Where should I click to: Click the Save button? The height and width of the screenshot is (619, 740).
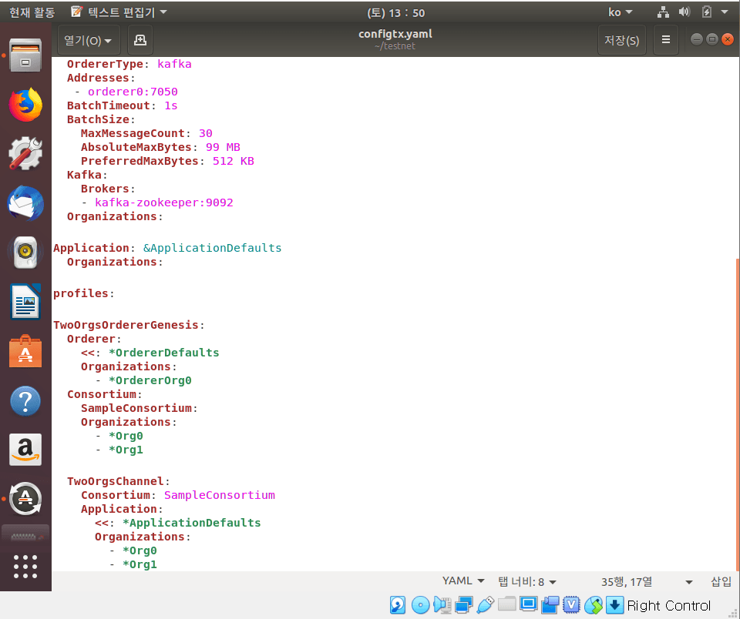(x=621, y=40)
